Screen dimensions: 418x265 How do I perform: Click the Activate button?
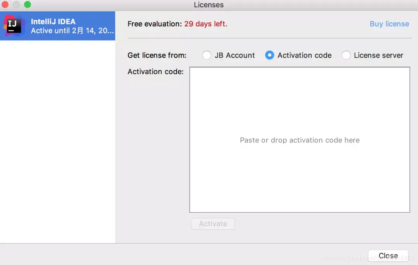click(213, 224)
